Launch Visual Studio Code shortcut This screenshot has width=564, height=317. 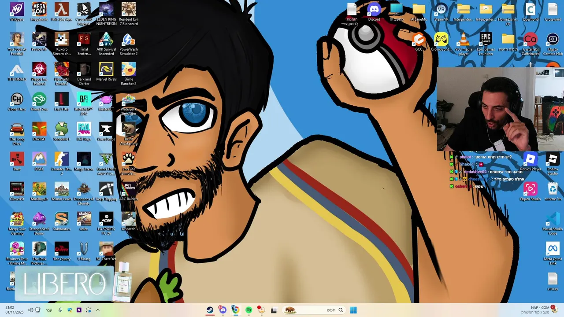pos(553,224)
